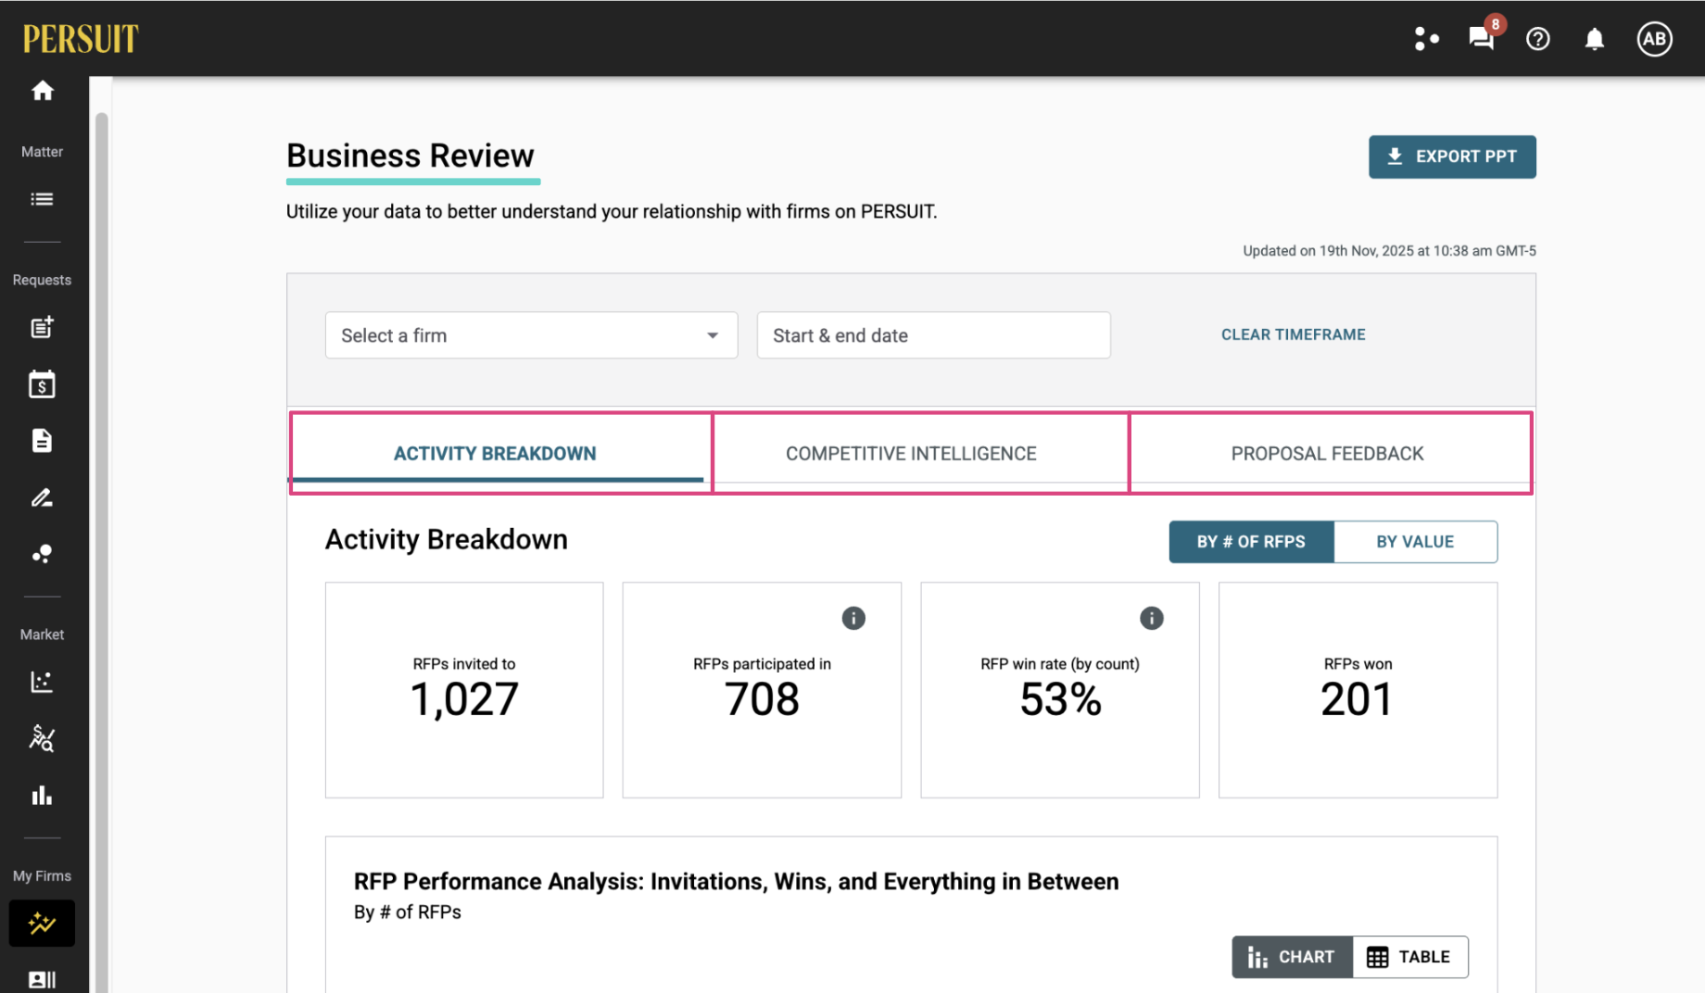
Task: Switch analysis view to Chart
Action: coord(1292,957)
